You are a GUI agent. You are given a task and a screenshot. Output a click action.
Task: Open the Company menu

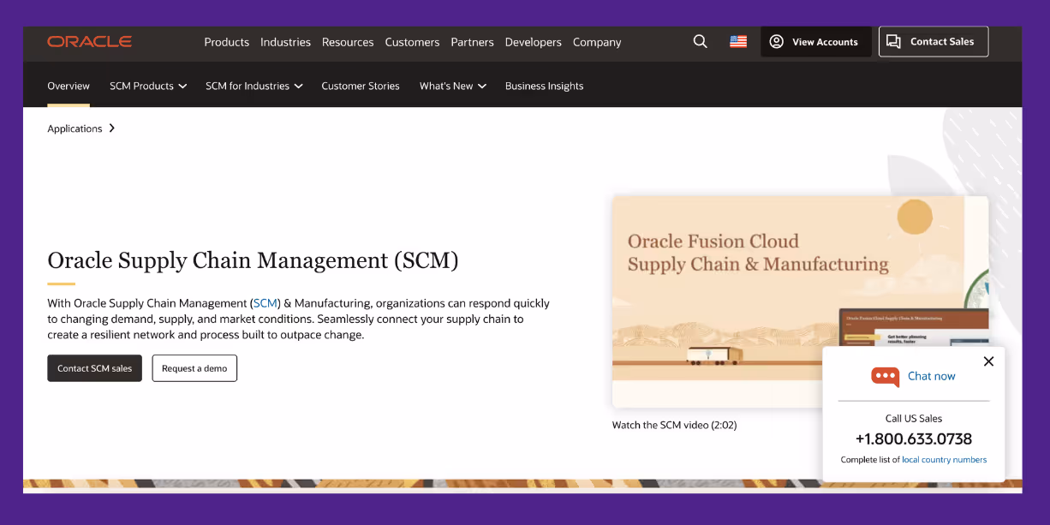tap(597, 42)
